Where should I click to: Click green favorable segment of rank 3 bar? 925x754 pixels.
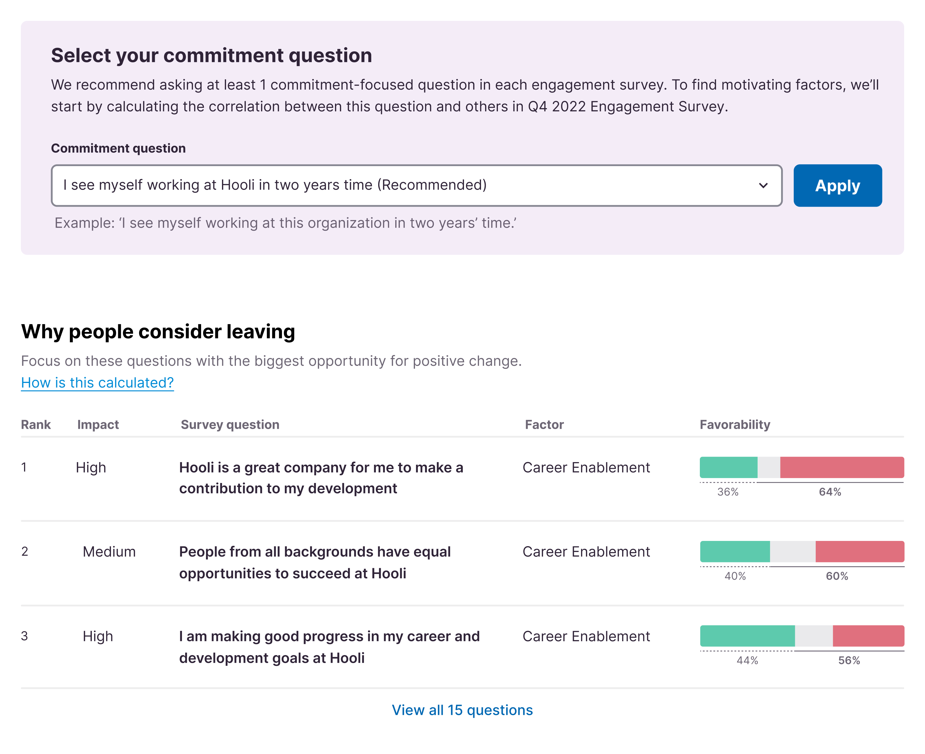(x=747, y=636)
